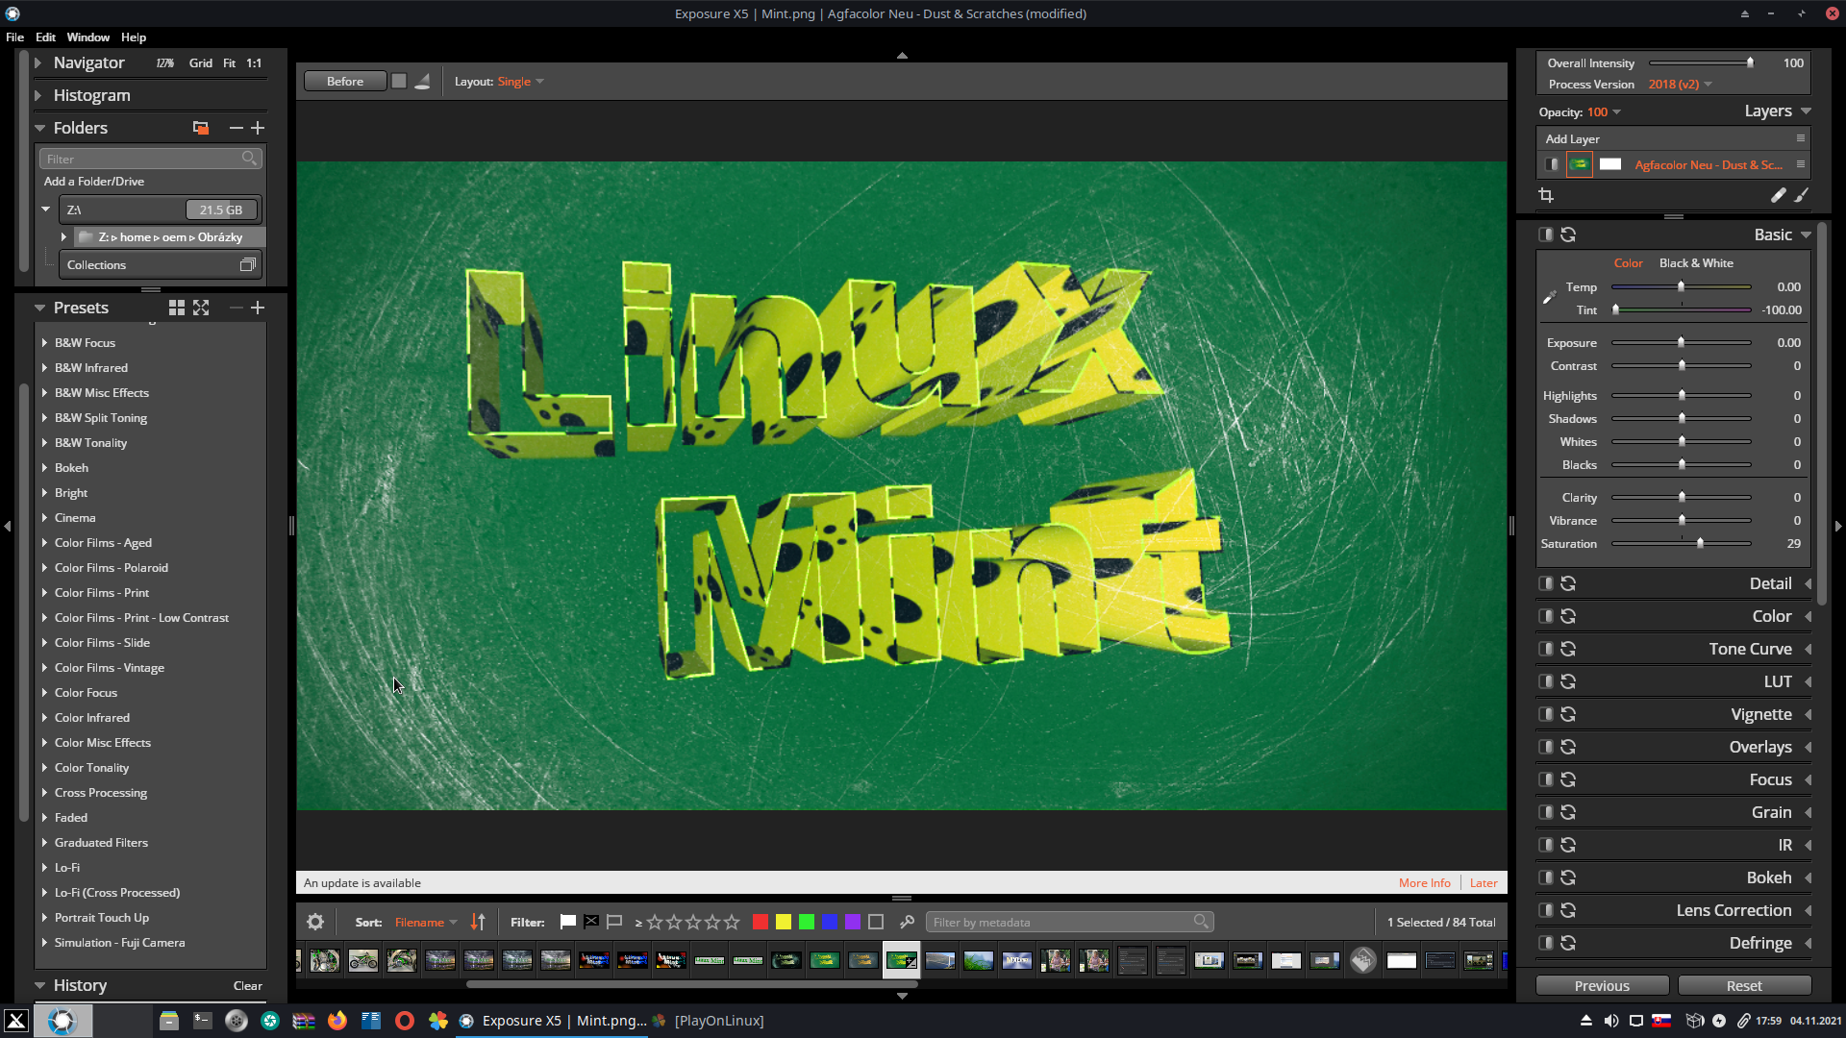Click the white balance eyedropper next to Temp
The height and width of the screenshot is (1038, 1846).
(x=1549, y=297)
